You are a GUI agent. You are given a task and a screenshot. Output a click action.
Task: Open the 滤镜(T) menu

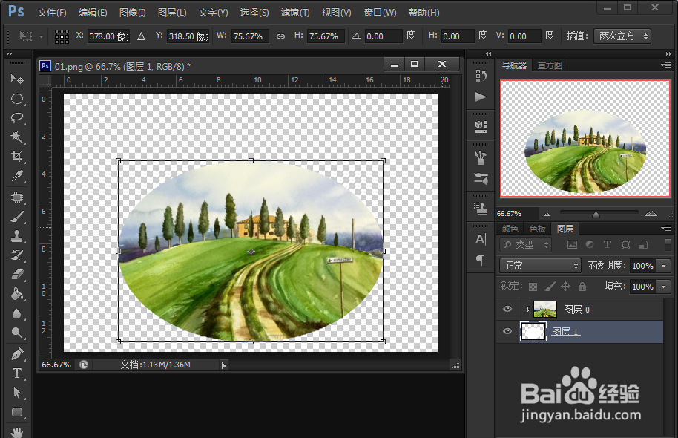click(295, 13)
